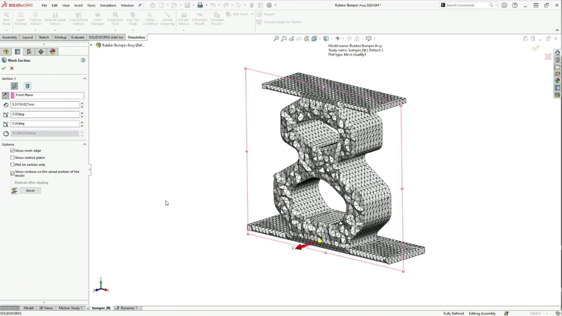Open the New Study dropdown arrow
The image size is (562, 316).
click(x=6, y=30)
